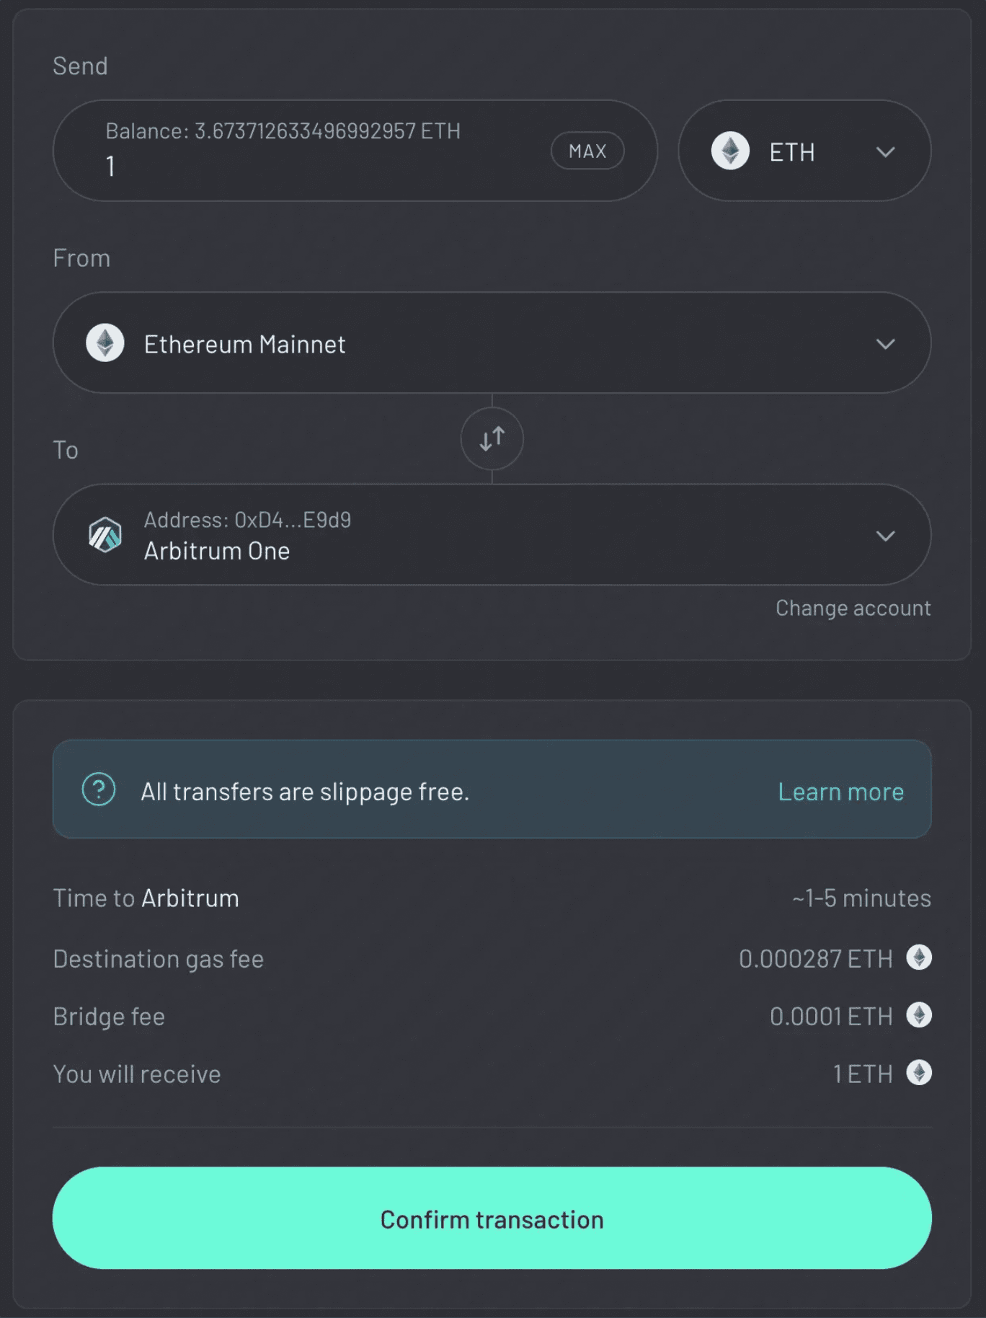Click the Ethereum icon beside Ethereum Mainnet
This screenshot has width=986, height=1318.
(x=105, y=343)
